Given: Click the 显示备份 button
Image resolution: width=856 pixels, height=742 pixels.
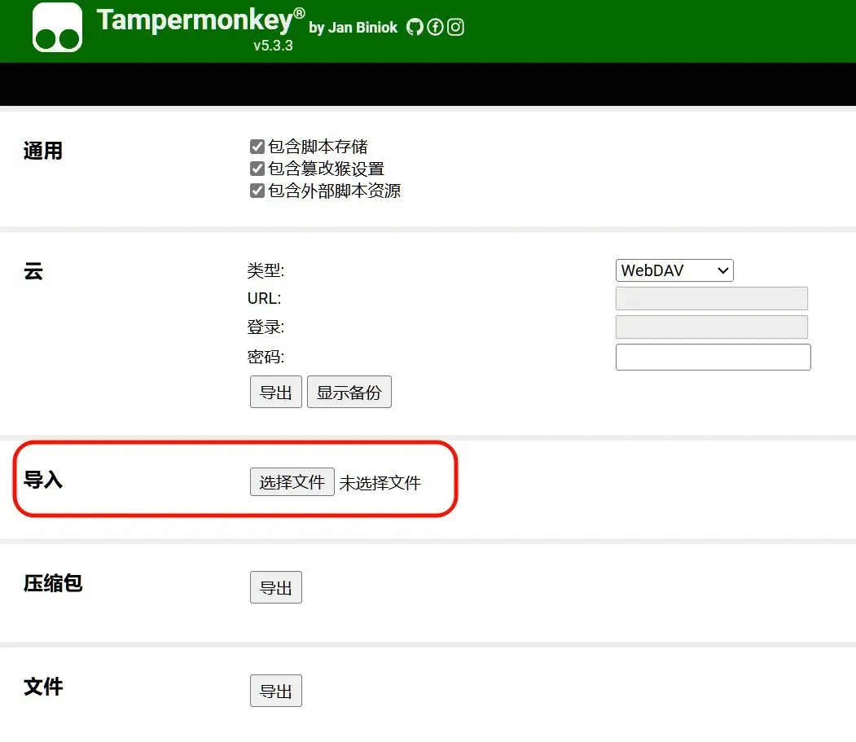Looking at the screenshot, I should pos(349,392).
